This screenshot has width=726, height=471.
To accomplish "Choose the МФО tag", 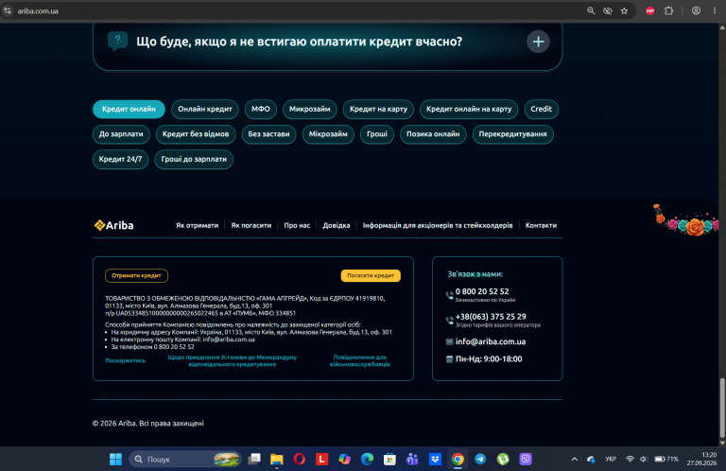I will coord(261,110).
